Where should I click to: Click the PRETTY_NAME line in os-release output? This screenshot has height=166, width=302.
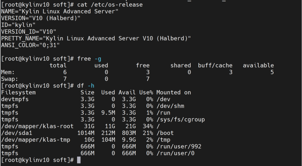(x=96, y=38)
